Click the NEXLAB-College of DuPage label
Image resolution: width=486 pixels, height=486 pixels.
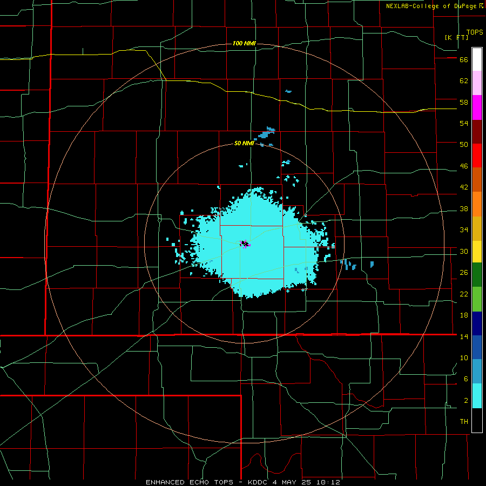click(431, 6)
